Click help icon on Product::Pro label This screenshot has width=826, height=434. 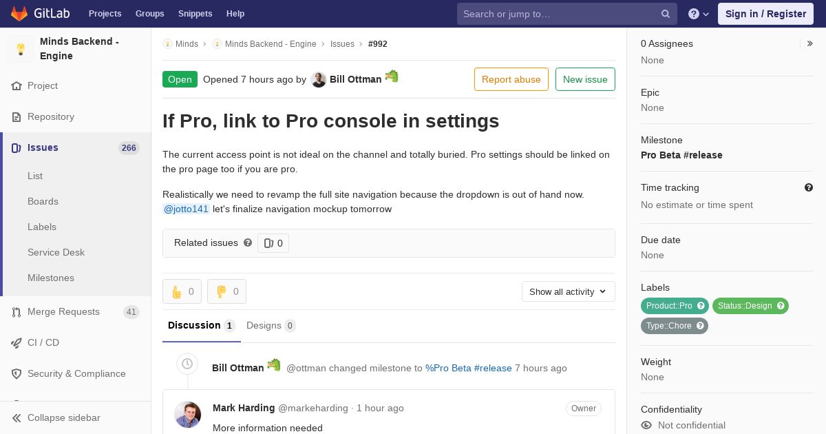pyautogui.click(x=701, y=306)
